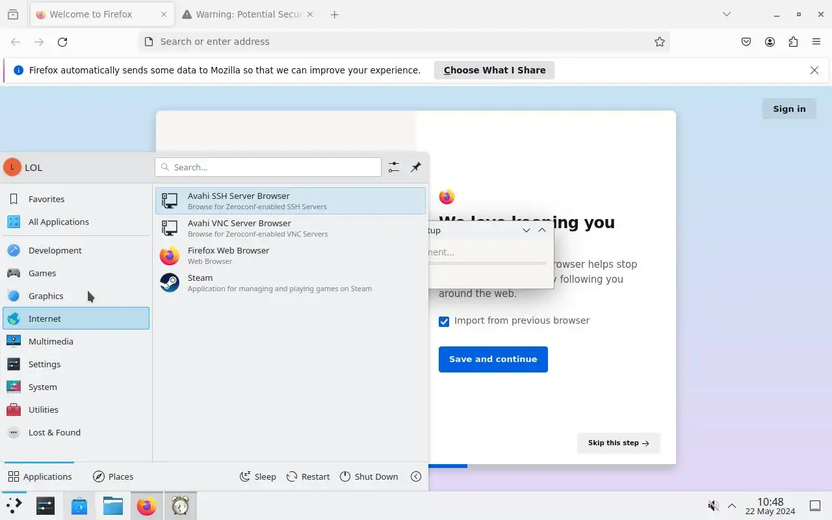Screen dimensions: 832x520
Task: Open Dolphin file manager from taskbar
Action: click(x=113, y=506)
